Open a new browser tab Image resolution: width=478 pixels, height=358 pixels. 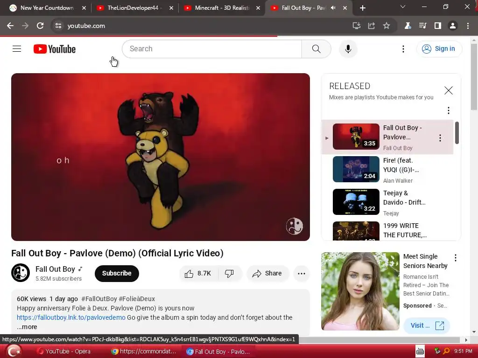click(x=362, y=8)
